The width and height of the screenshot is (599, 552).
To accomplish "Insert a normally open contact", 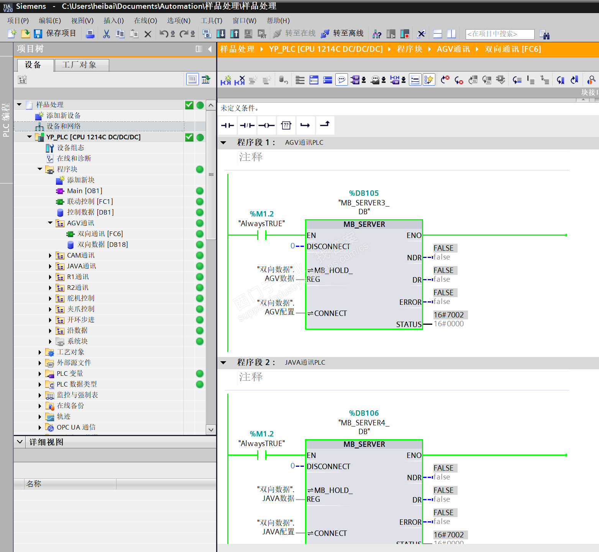I will pyautogui.click(x=227, y=126).
